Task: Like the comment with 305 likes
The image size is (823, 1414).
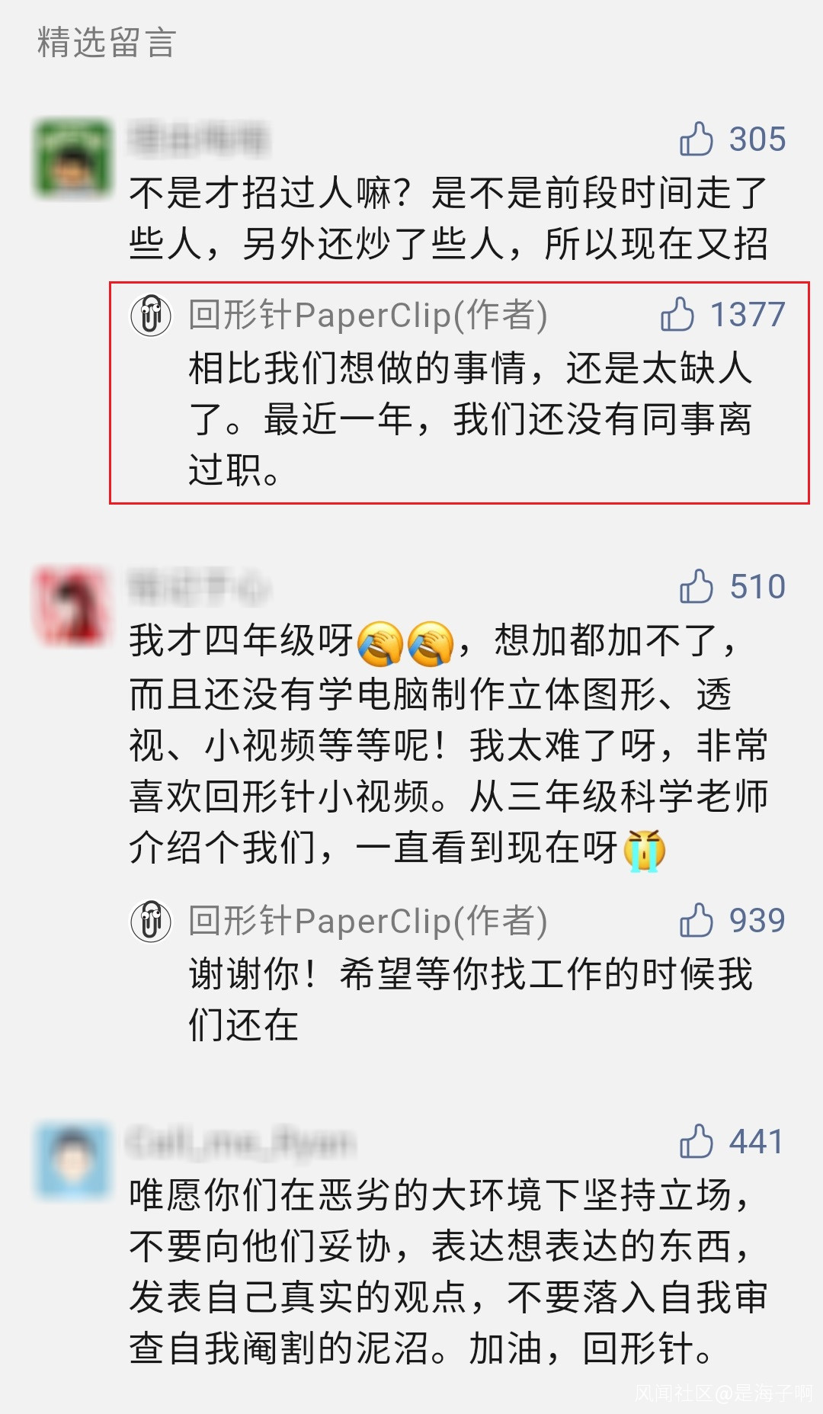Action: (697, 139)
